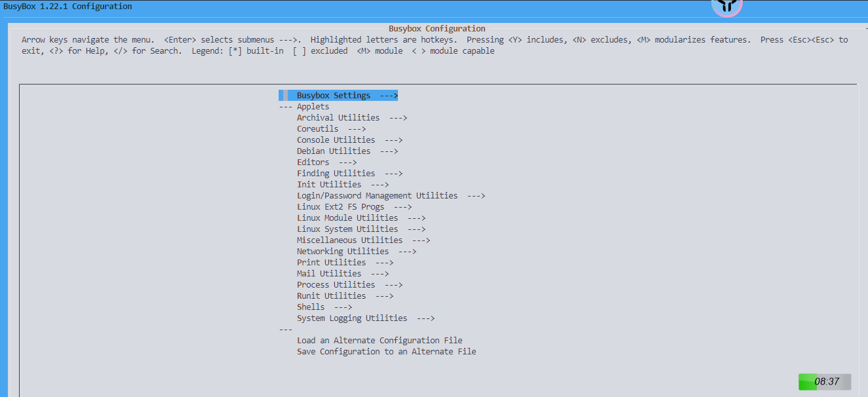The height and width of the screenshot is (397, 868).
Task: Choose Finding Utilities menu item
Action: tap(349, 174)
